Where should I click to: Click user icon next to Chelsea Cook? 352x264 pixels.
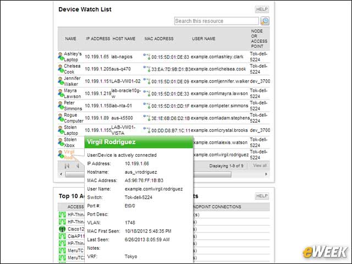(x=61, y=69)
